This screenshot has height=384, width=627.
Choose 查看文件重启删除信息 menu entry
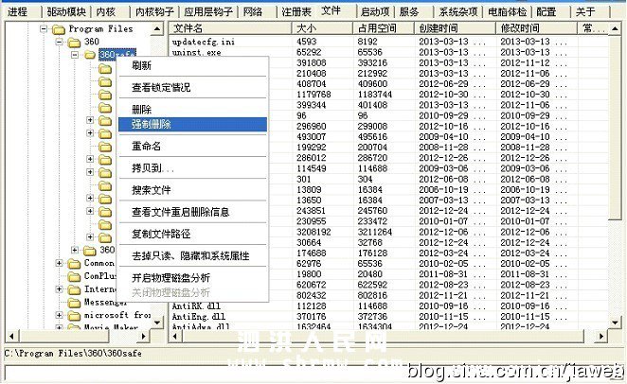pyautogui.click(x=192, y=212)
